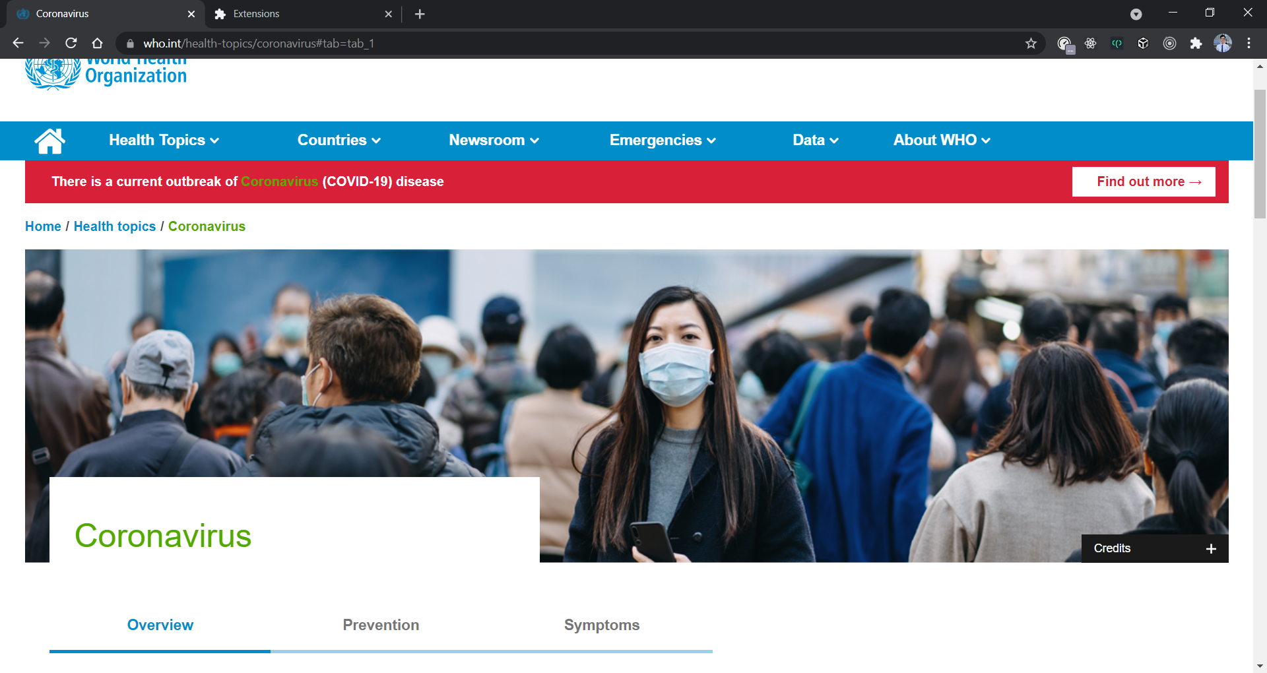
Task: Expand the About WHO menu
Action: 942,141
